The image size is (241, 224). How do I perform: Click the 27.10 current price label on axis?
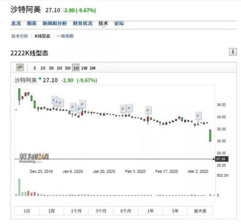[x=222, y=159]
